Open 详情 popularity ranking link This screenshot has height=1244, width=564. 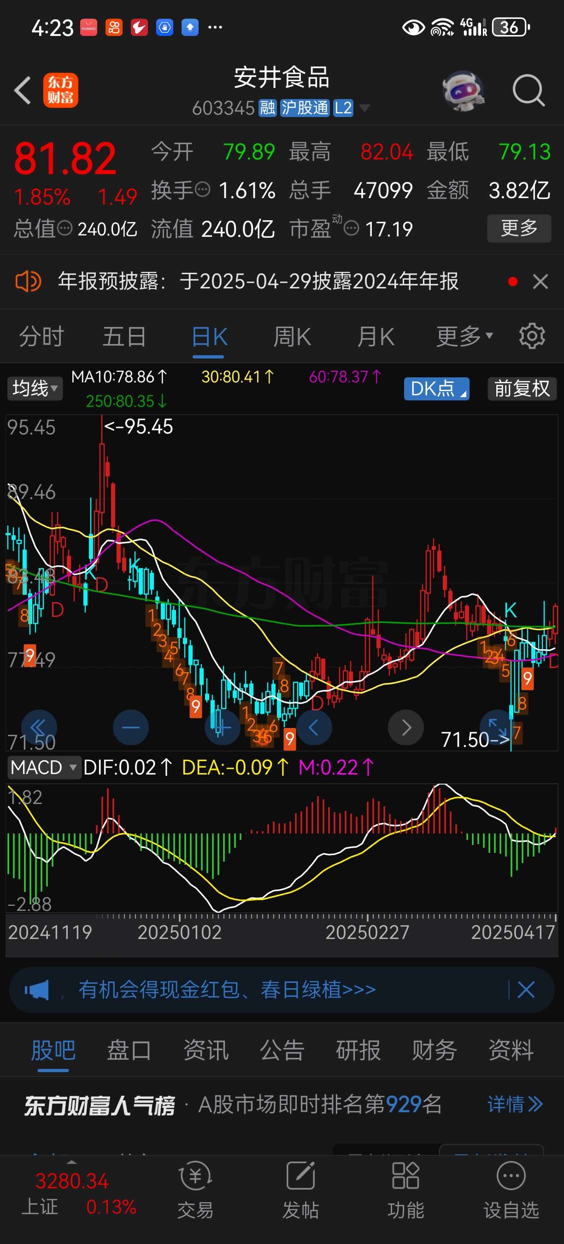click(x=515, y=1104)
